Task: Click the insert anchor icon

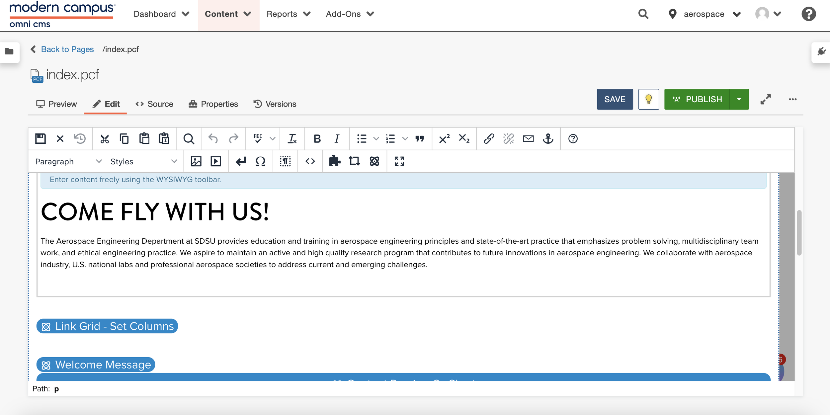Action: coord(548,139)
